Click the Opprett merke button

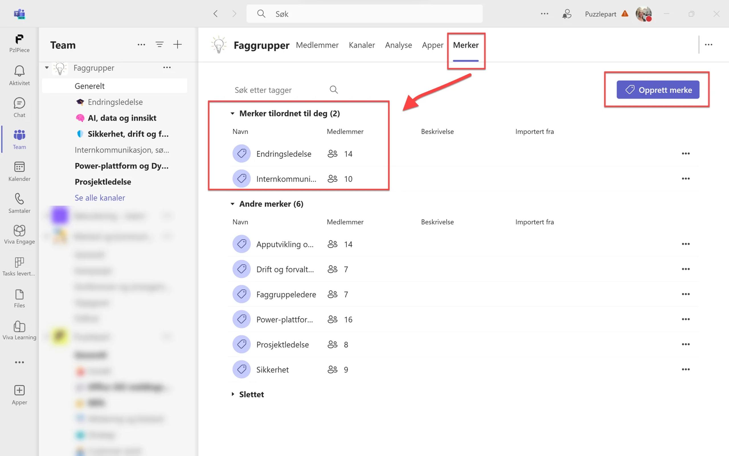658,89
